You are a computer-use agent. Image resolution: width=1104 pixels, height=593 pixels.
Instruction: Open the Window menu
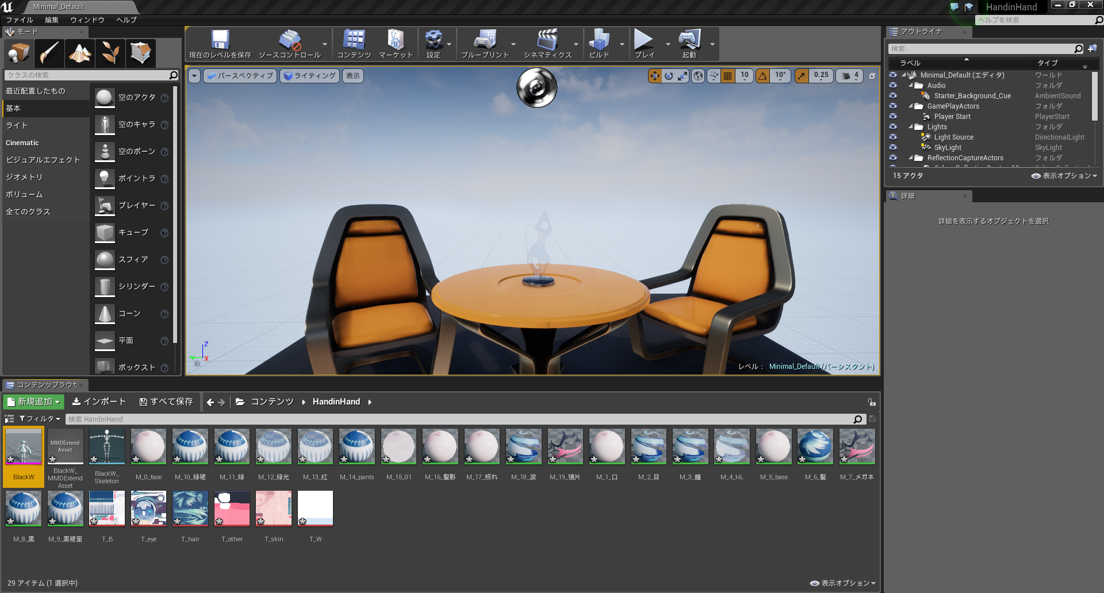[87, 20]
